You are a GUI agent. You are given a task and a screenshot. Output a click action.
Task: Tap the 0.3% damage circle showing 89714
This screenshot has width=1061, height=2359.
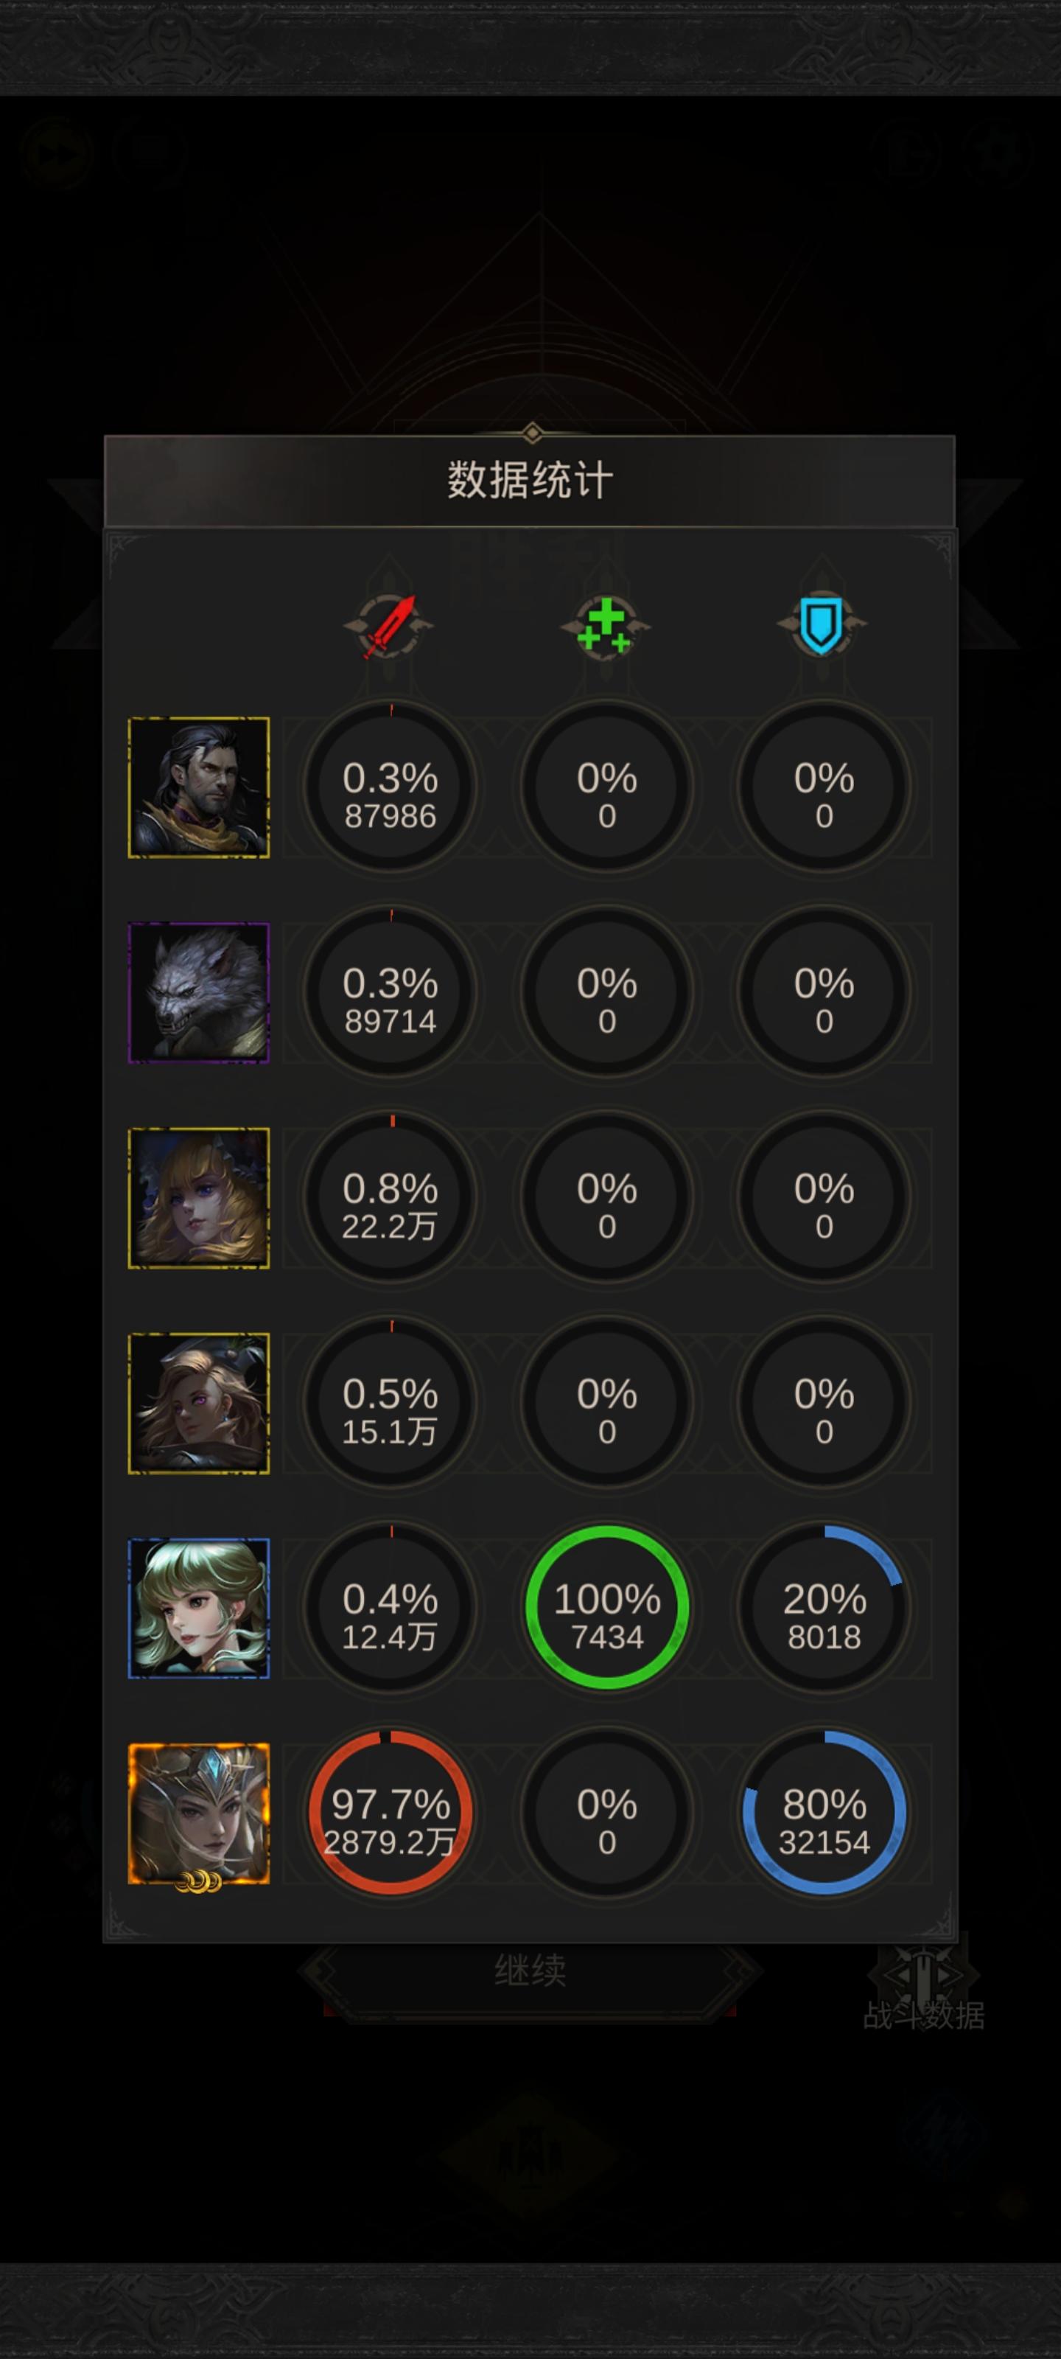pyautogui.click(x=391, y=992)
